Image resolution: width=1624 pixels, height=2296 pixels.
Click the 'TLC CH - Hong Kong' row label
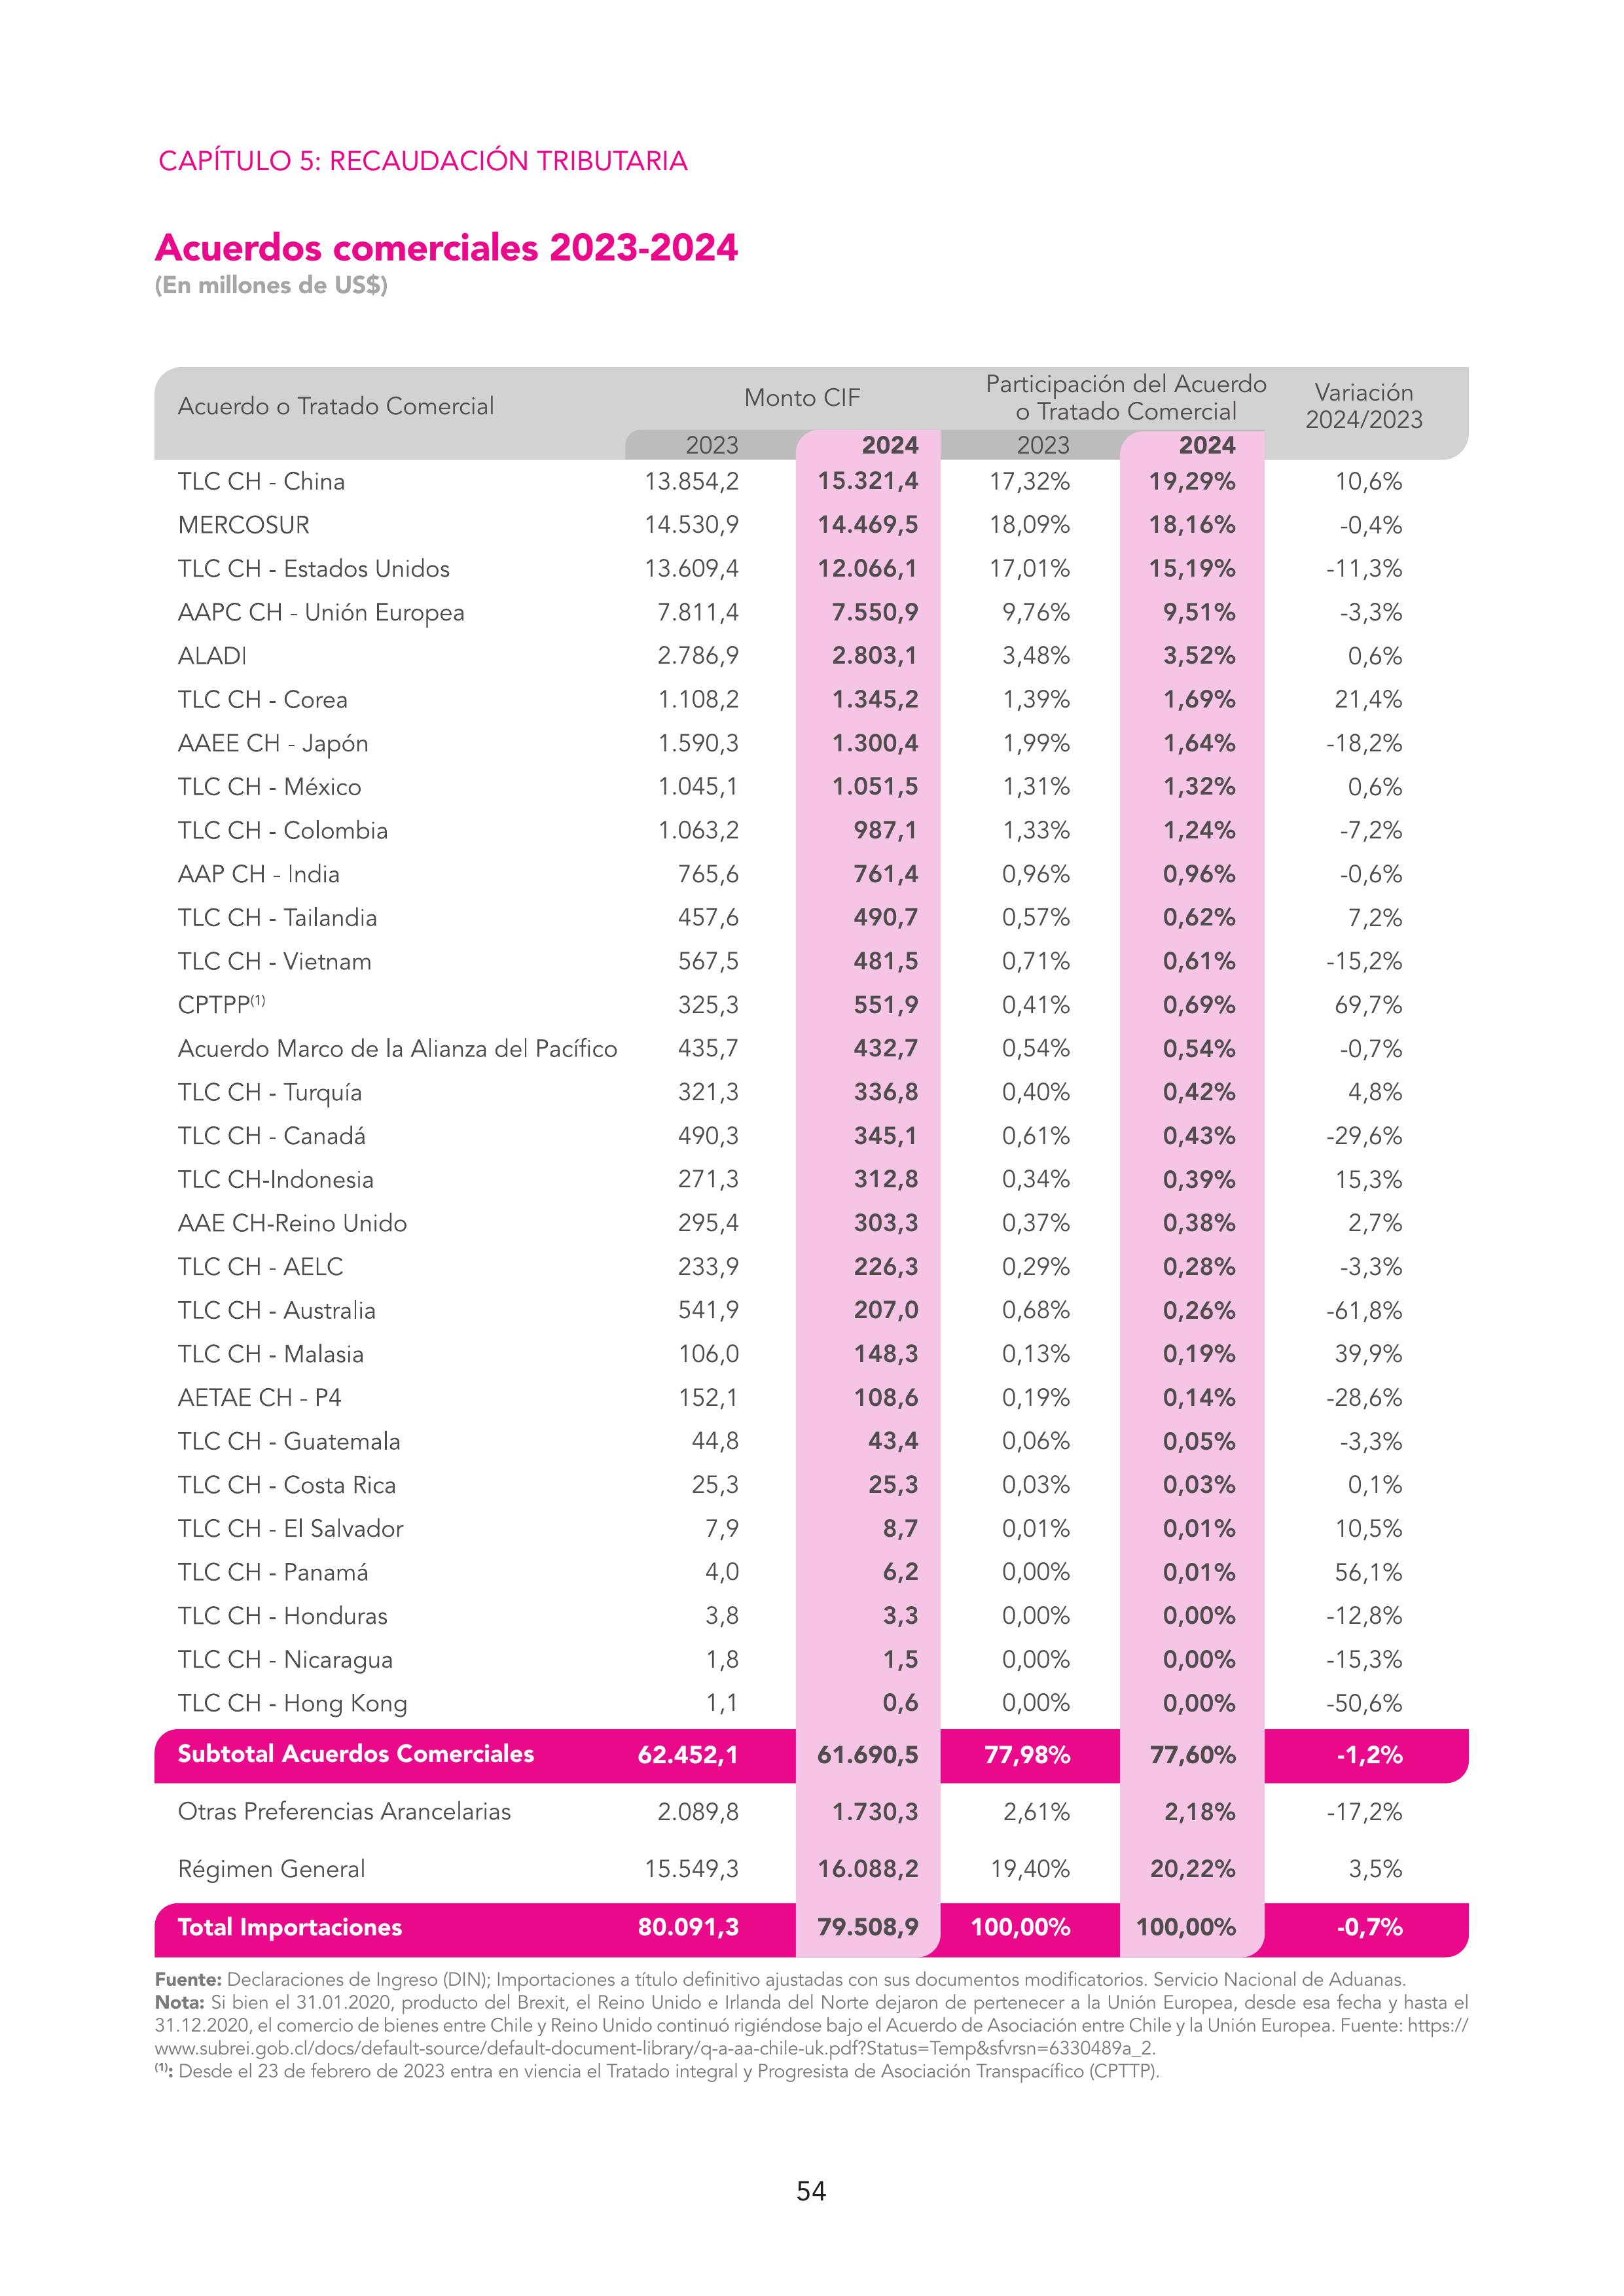tap(292, 1703)
